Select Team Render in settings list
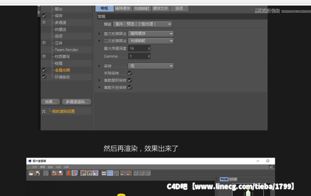Viewport: 311px width, 196px height. 66,50
